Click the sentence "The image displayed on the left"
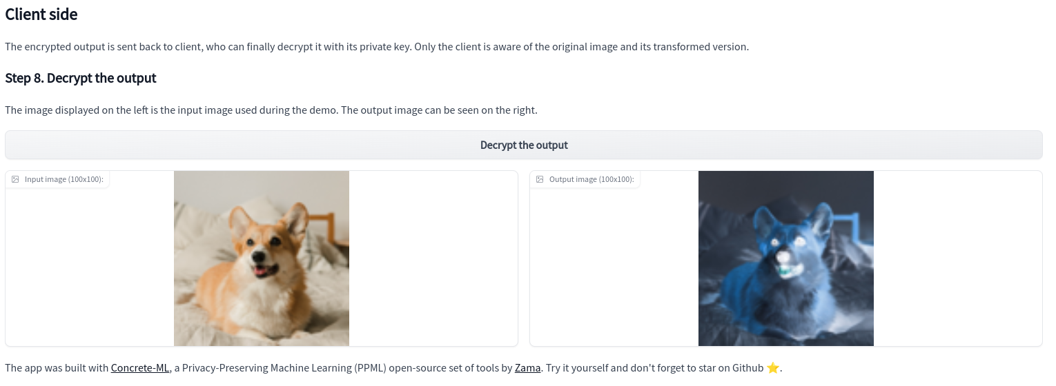Screen dimensions: 1056x386 point(271,110)
